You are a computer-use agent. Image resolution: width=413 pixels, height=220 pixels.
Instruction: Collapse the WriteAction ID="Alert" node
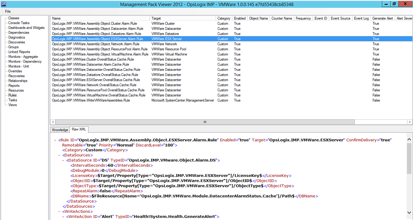coord(63,217)
